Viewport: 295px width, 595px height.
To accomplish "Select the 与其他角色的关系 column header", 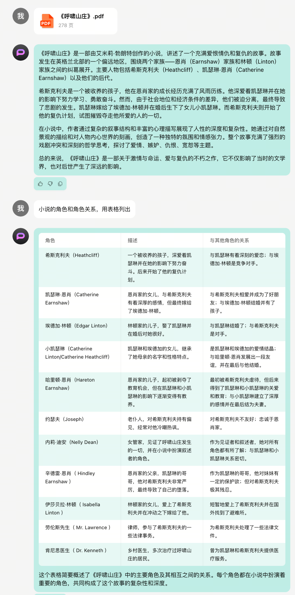I will pos(229,241).
